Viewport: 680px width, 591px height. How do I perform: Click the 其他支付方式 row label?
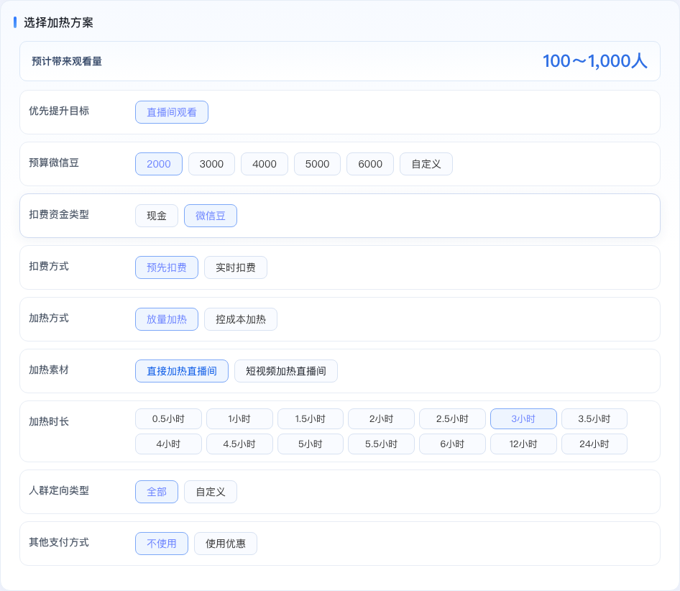pos(59,542)
